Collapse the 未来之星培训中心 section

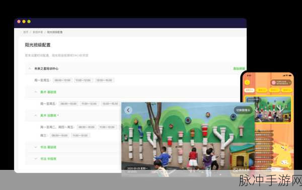tap(30, 68)
